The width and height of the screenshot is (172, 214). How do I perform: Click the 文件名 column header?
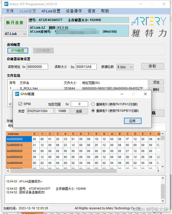(x=40, y=83)
